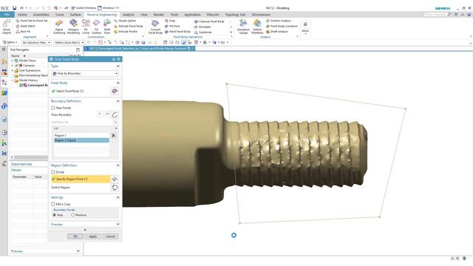Viewport: 473px width, 266px height.
Task: Select Point Set to Point Set alignment
Action: (32, 21)
